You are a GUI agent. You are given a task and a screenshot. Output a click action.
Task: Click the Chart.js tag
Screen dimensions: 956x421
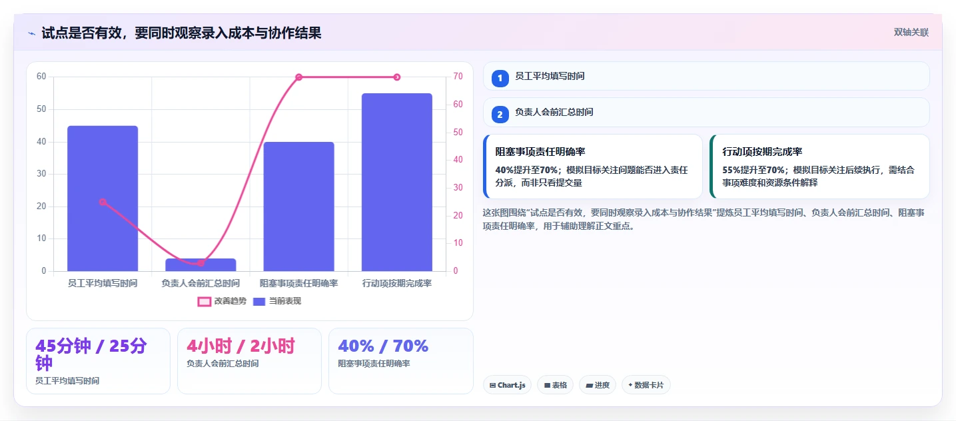507,385
